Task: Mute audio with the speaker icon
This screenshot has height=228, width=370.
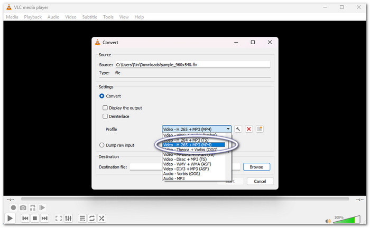Action: 328,221
